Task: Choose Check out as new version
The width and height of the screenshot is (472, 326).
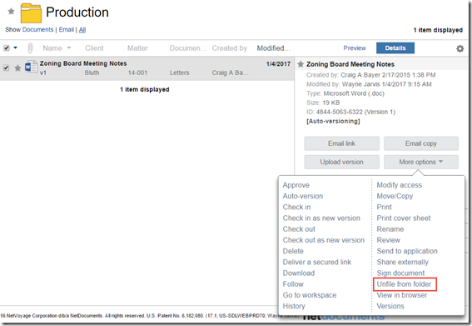Action: pos(324,240)
